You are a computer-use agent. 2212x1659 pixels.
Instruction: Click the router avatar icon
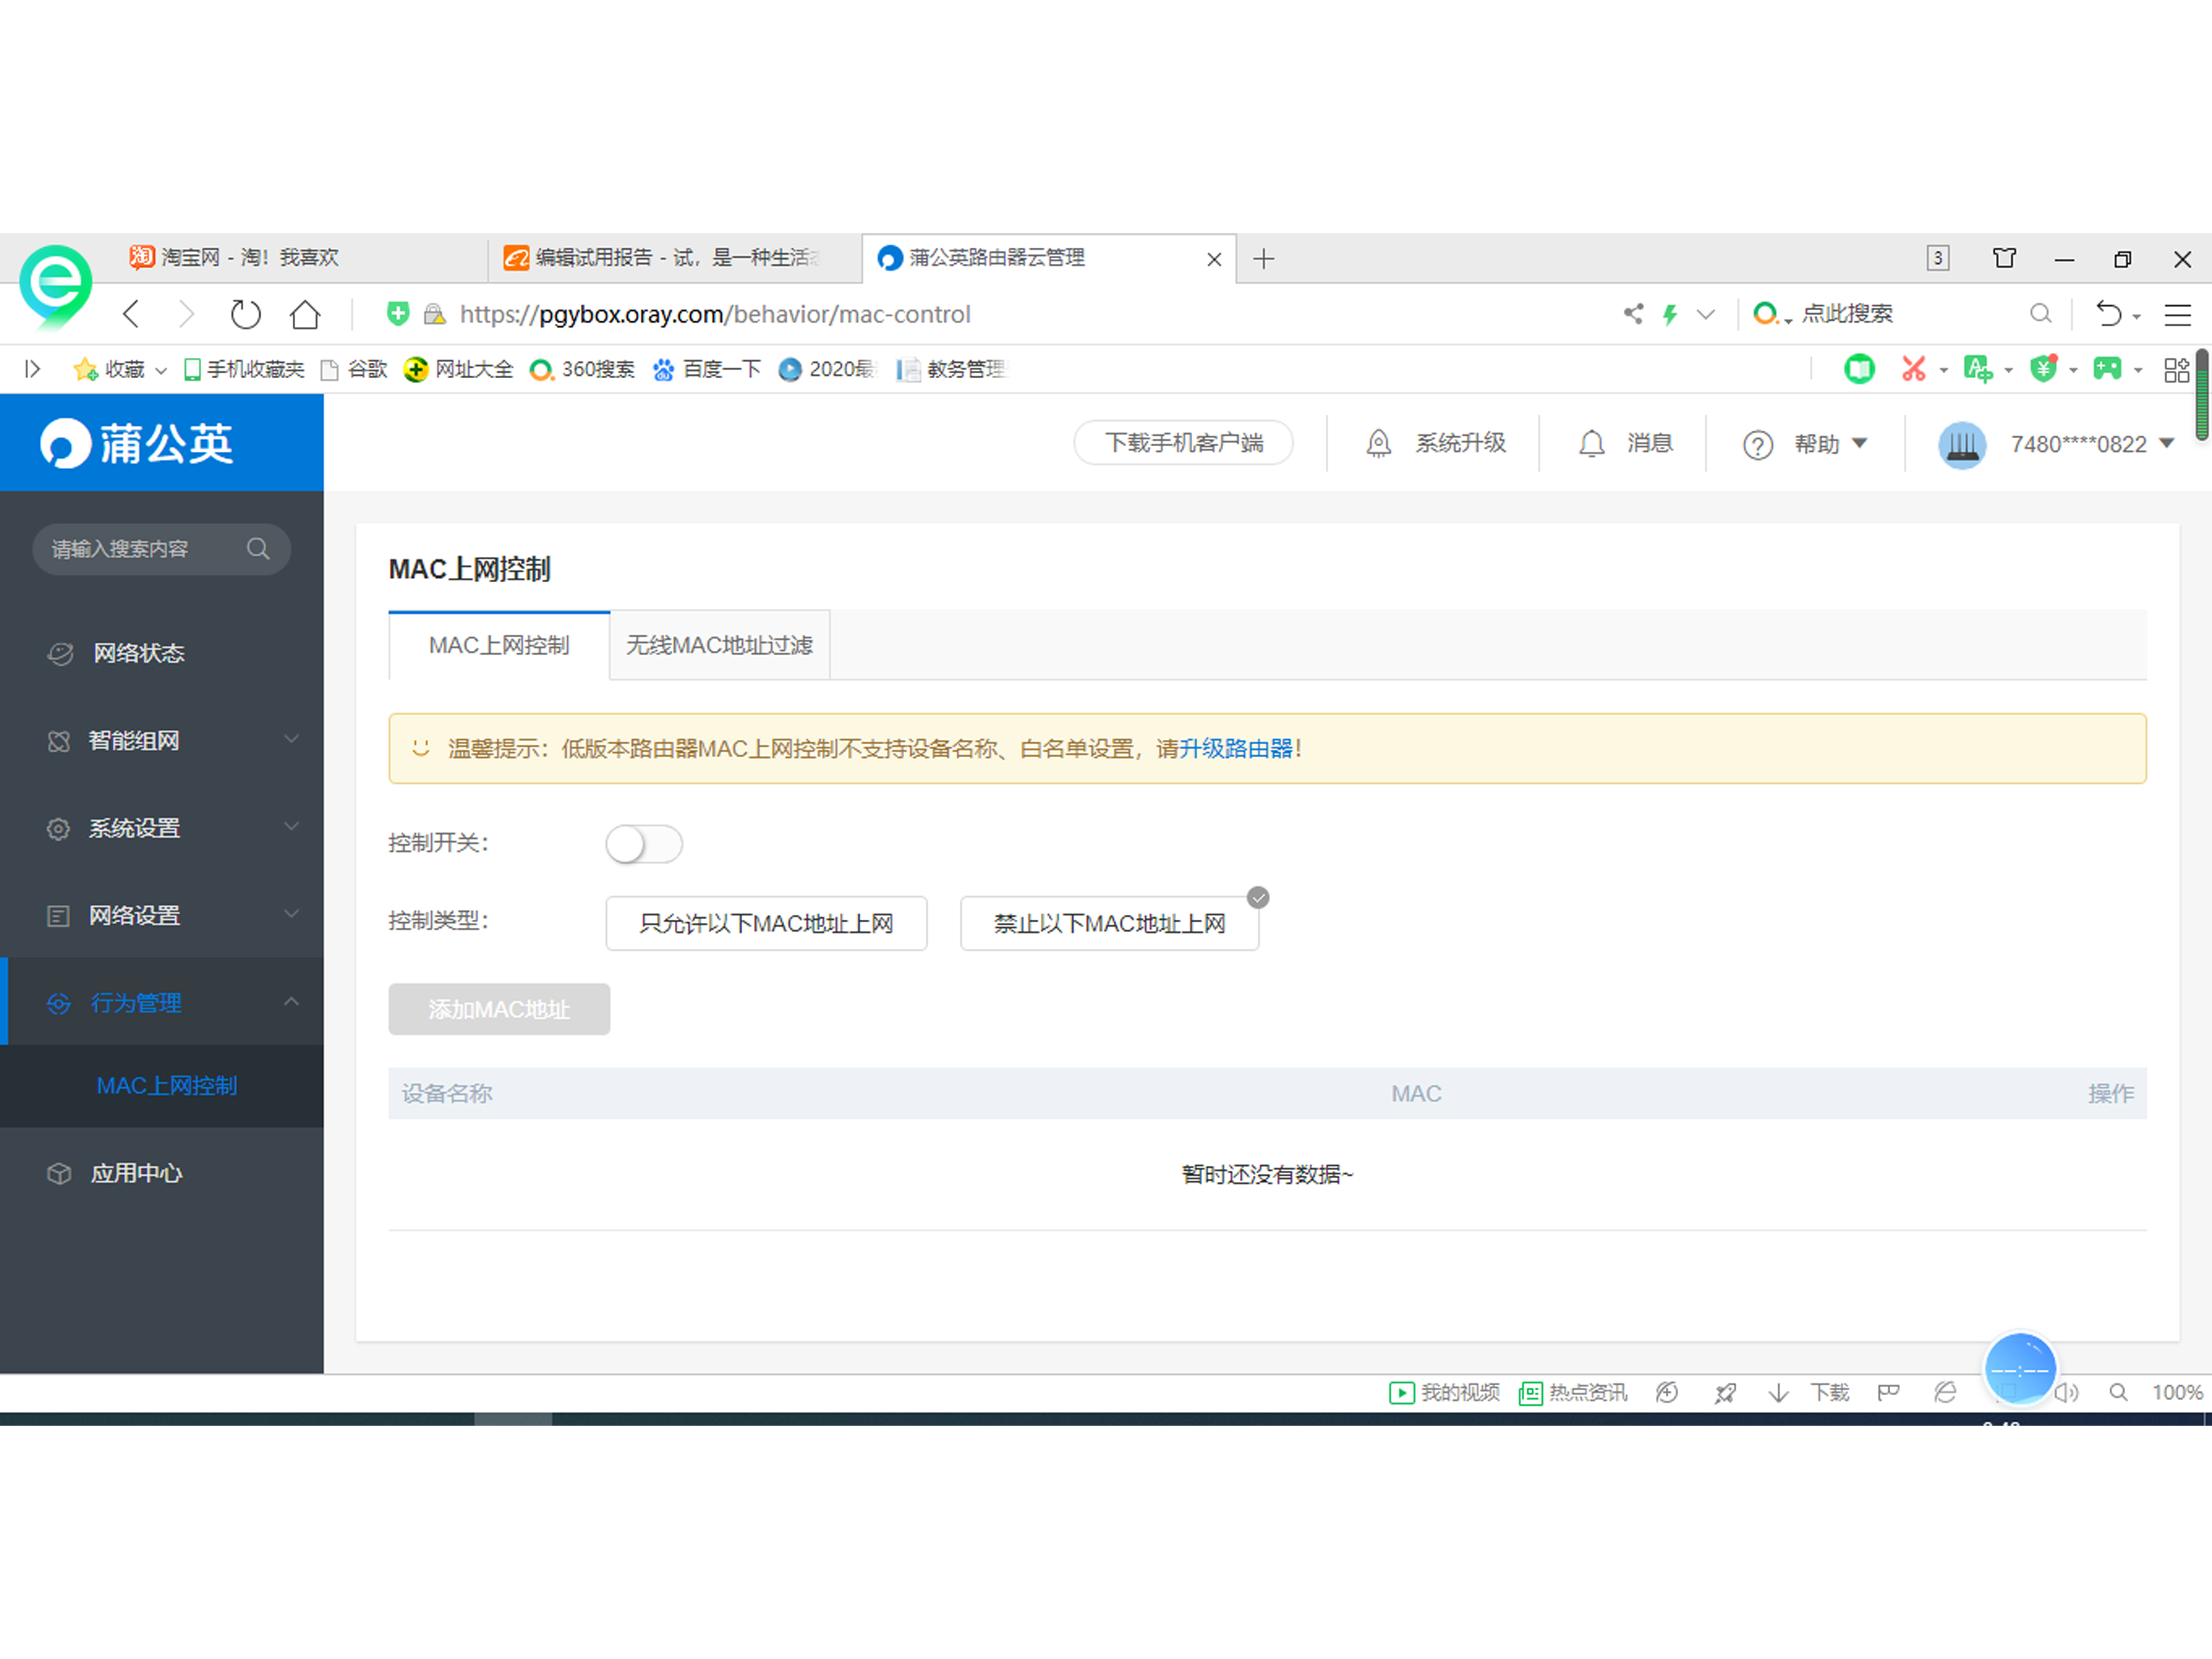(x=1962, y=445)
